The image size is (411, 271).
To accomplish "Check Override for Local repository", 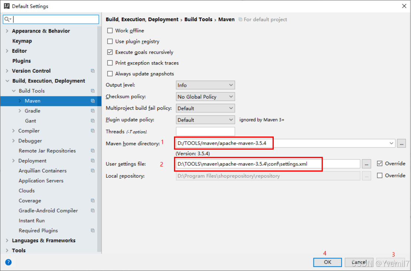I will (x=379, y=175).
